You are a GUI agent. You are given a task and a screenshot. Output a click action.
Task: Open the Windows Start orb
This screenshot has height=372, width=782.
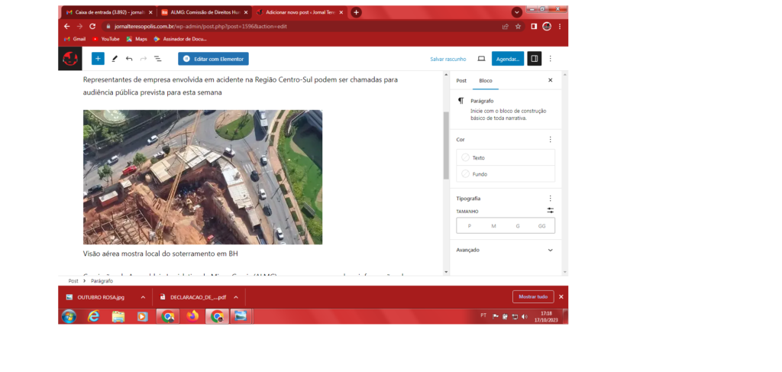(x=69, y=316)
